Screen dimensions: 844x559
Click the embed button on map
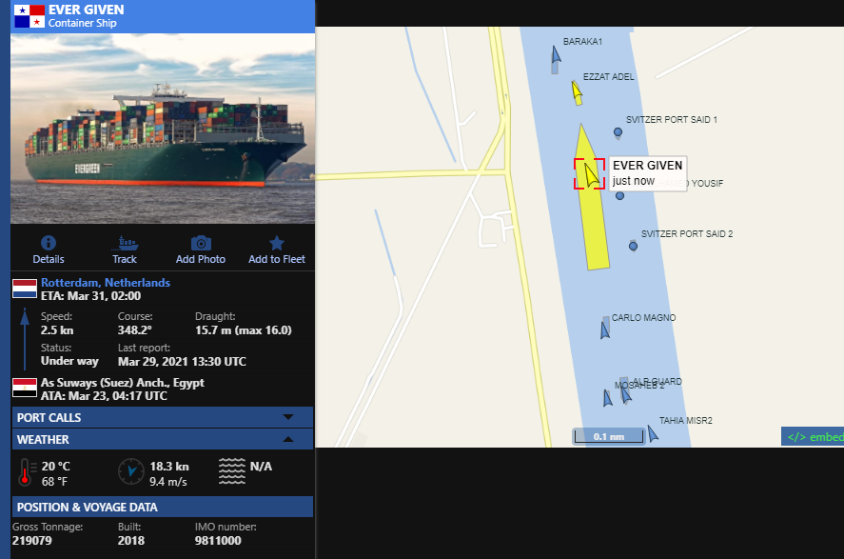click(813, 437)
